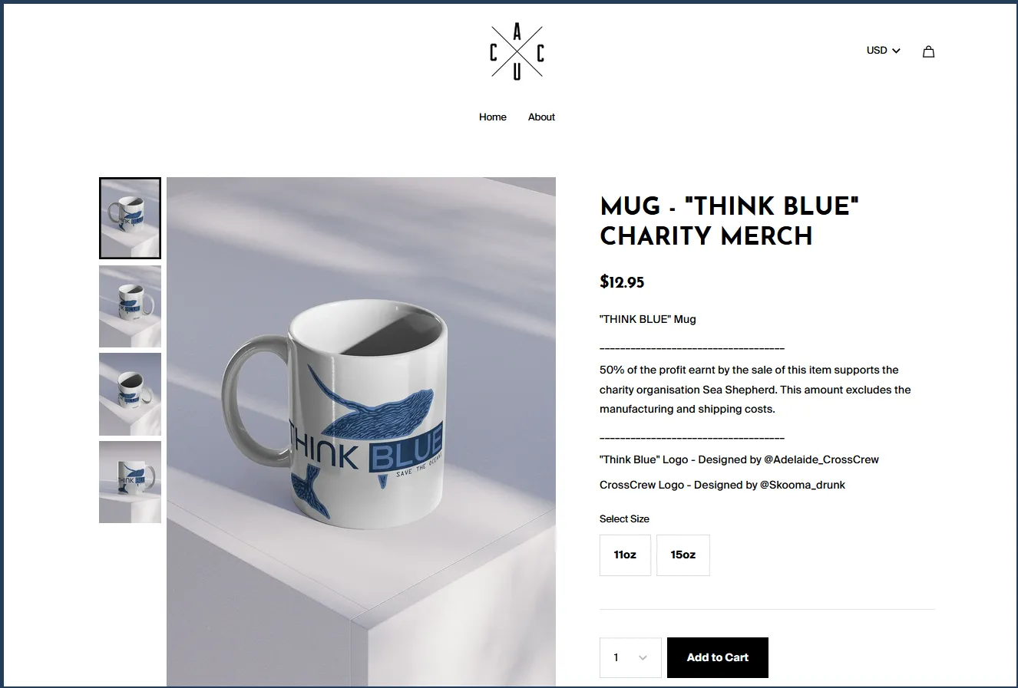View the second mug thumbnail image
The width and height of the screenshot is (1018, 688).
pos(130,306)
